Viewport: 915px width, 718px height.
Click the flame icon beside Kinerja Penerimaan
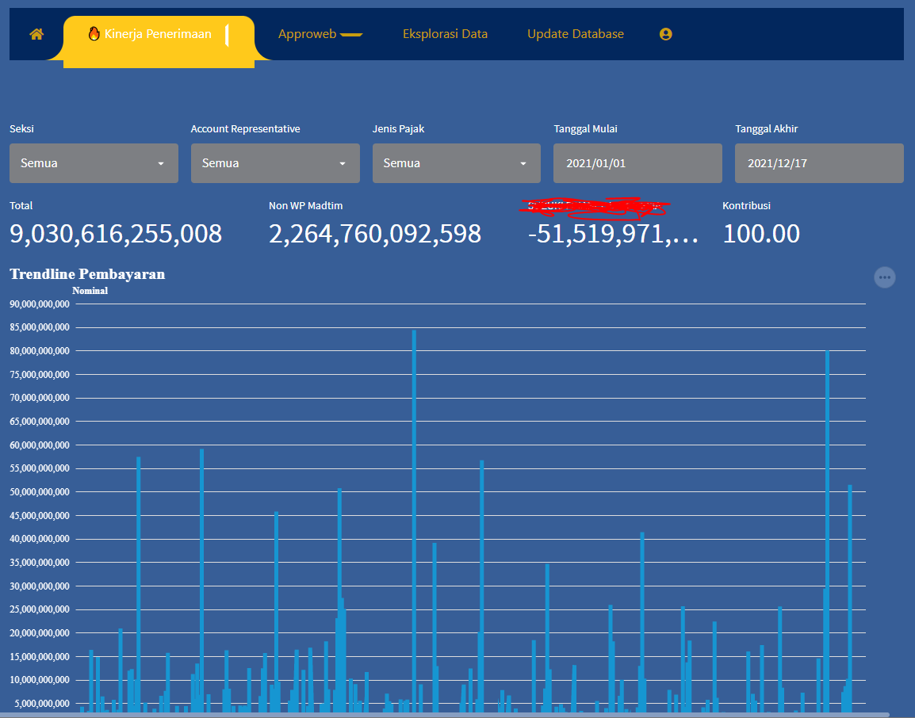94,34
